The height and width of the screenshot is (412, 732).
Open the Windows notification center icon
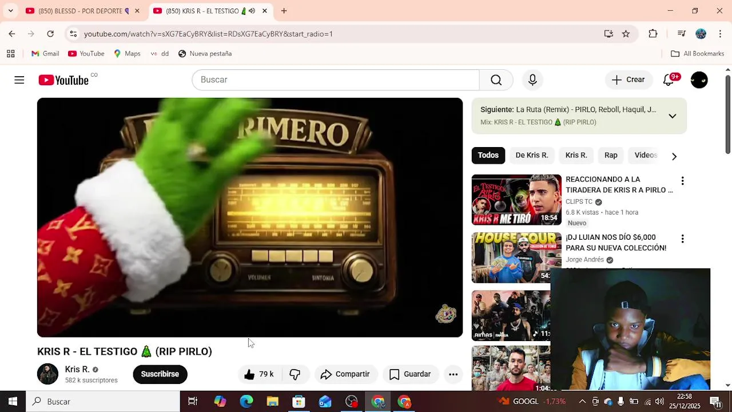pyautogui.click(x=715, y=402)
